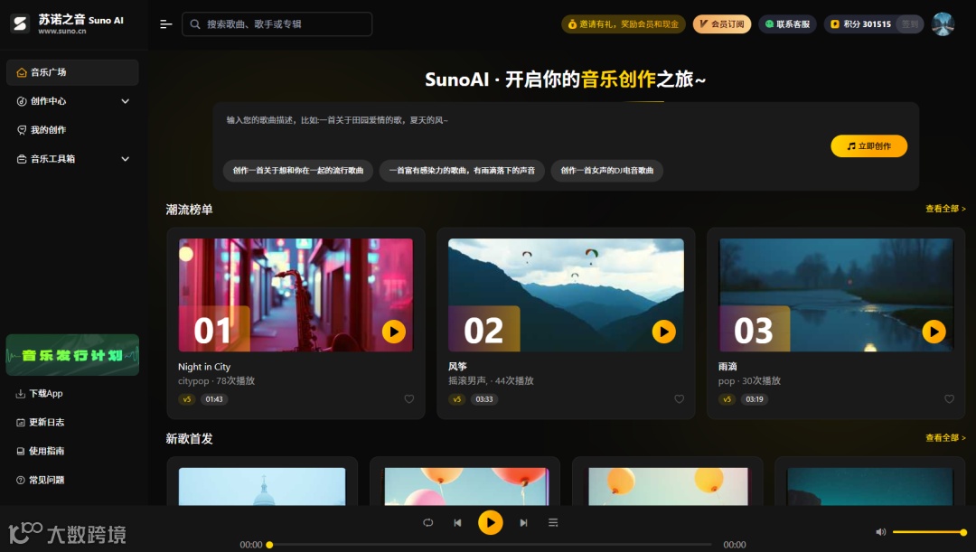Play the 风筝 track
This screenshot has height=552, width=976.
tap(663, 332)
